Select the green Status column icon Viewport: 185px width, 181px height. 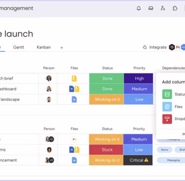coord(167,94)
